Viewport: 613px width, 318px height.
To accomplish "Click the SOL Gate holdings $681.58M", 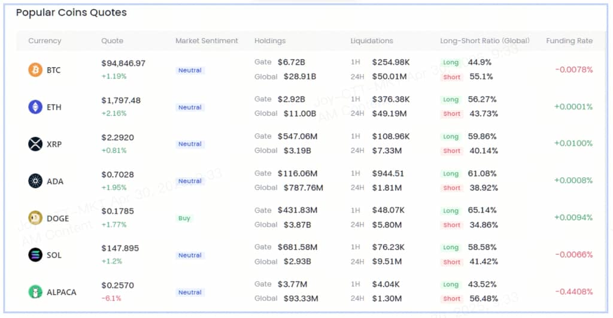I will point(298,247).
